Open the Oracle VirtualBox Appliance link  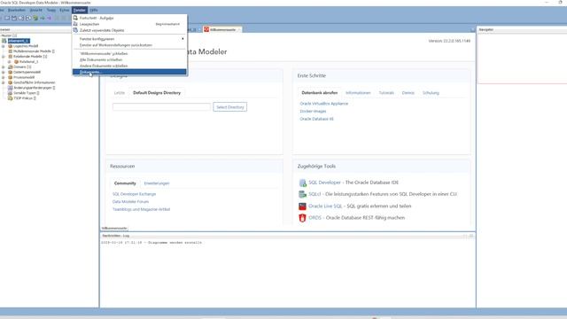tap(324, 104)
